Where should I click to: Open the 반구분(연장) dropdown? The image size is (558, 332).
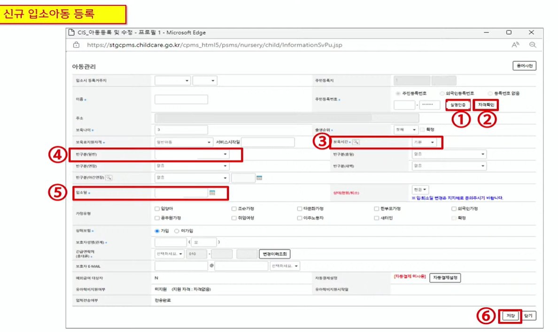pyautogui.click(x=192, y=166)
